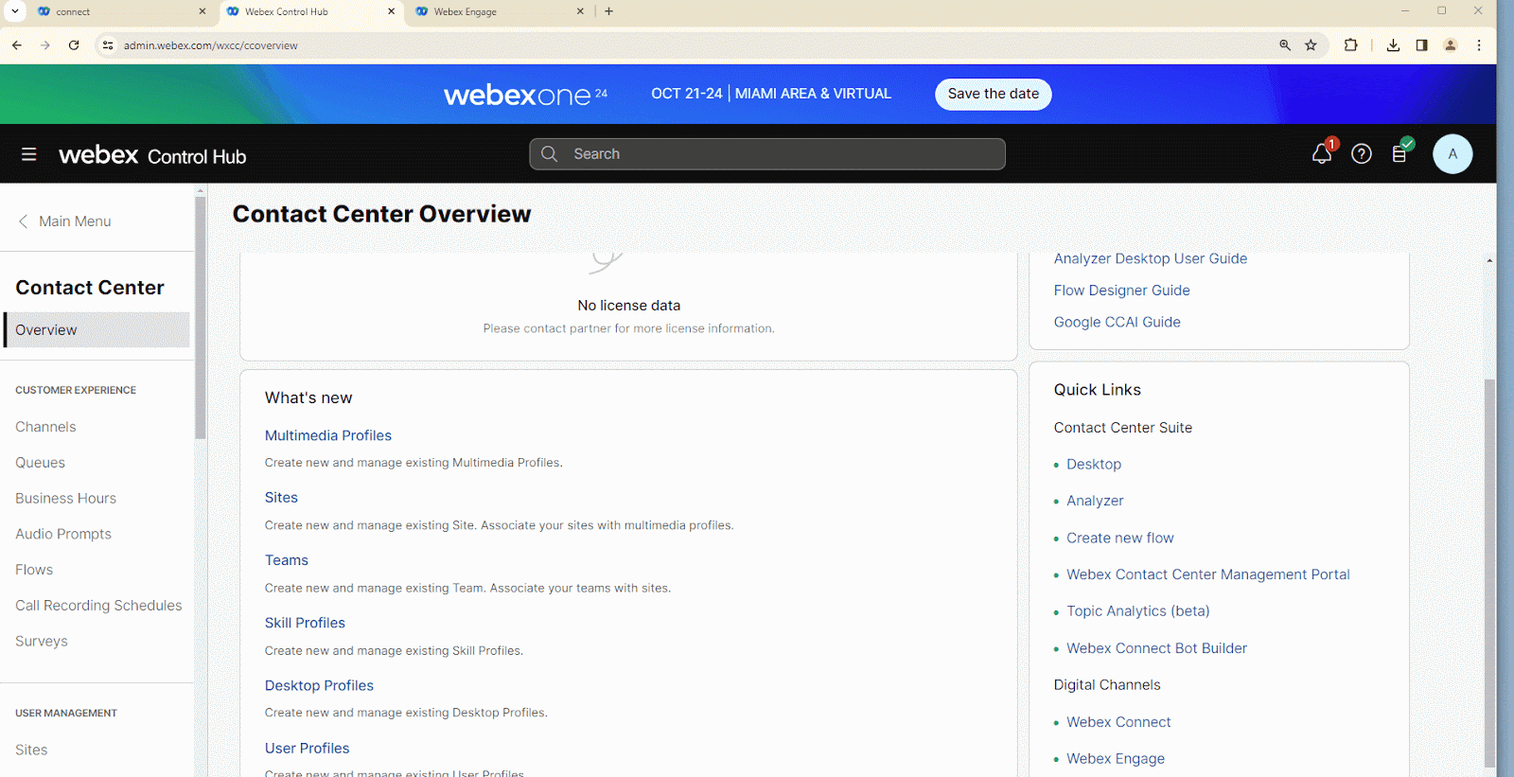Open the Desktop Profiles link
This screenshot has height=777, width=1514.
[319, 685]
